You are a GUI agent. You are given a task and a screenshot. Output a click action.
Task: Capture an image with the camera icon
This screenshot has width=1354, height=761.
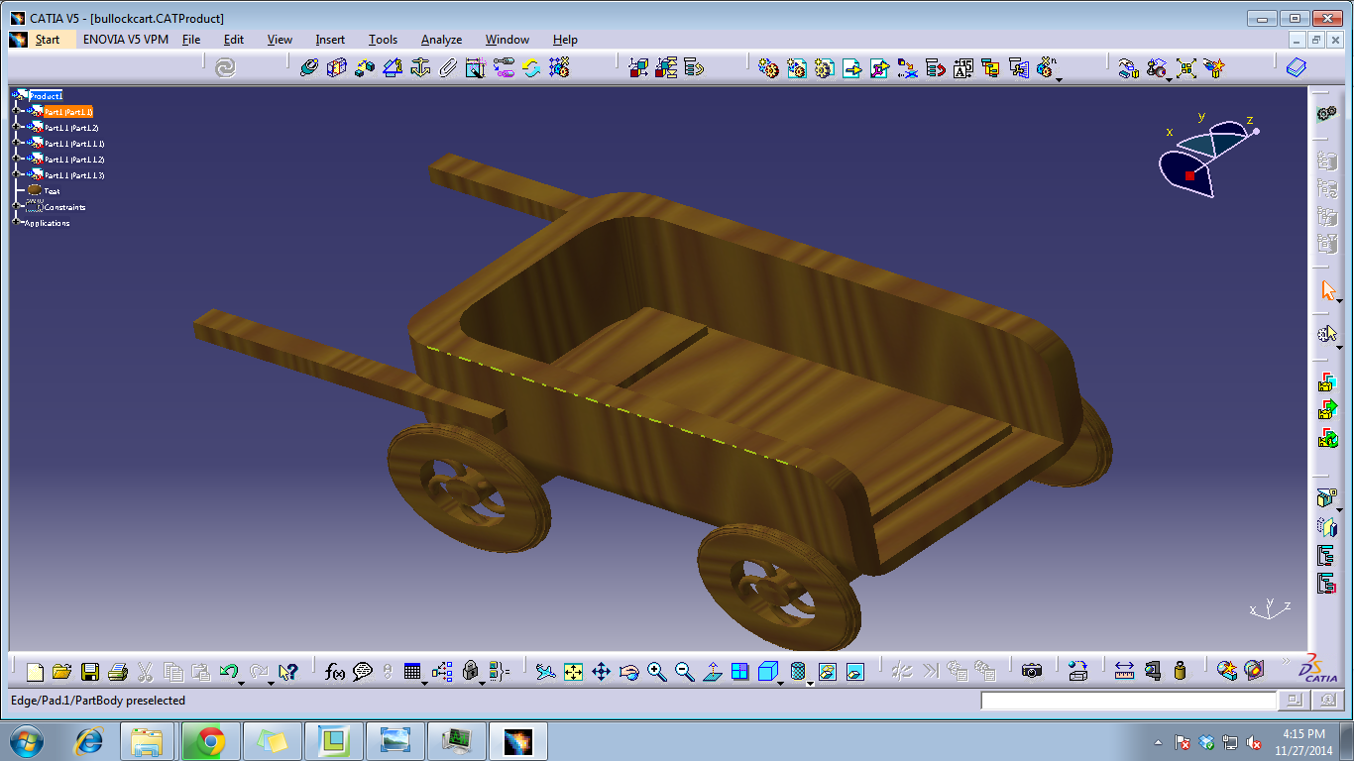[1032, 672]
